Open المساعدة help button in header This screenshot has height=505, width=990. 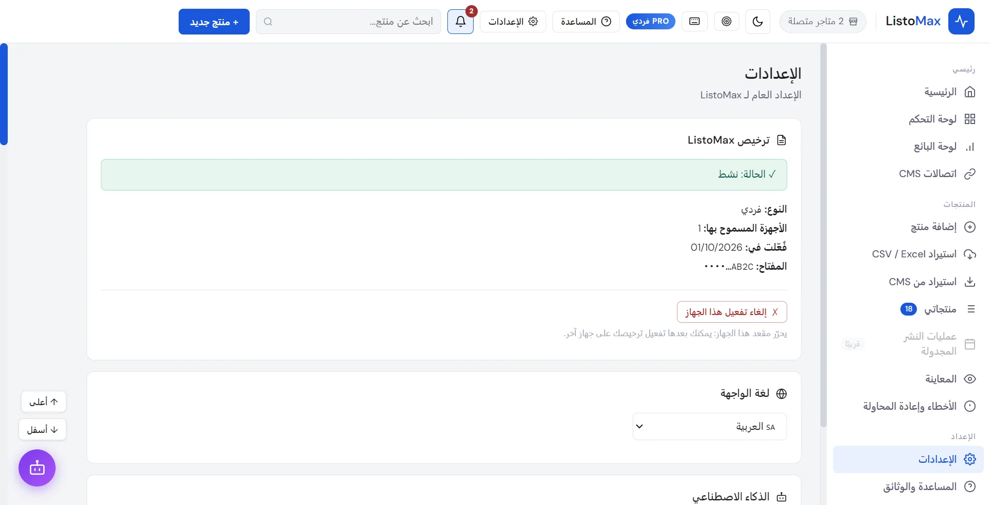pyautogui.click(x=586, y=22)
